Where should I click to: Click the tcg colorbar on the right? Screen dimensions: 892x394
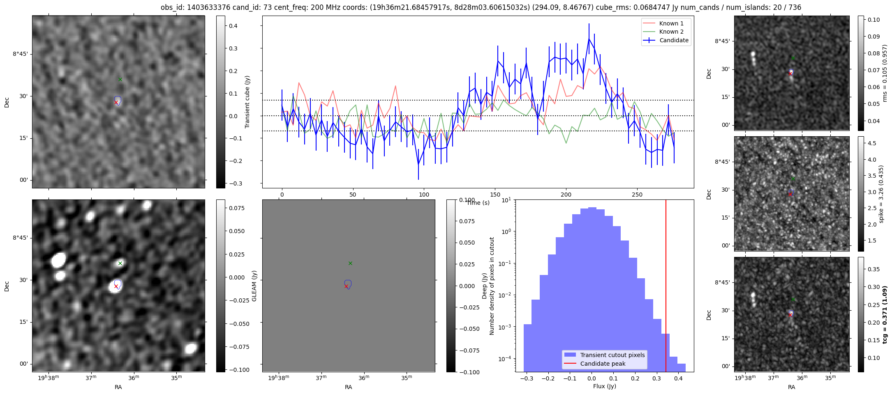(x=861, y=314)
